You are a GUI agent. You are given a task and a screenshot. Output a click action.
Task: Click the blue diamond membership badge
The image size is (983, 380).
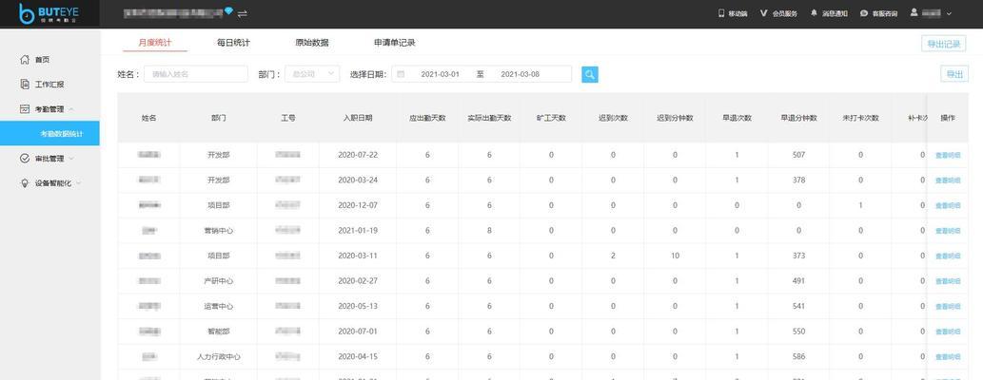228,11
